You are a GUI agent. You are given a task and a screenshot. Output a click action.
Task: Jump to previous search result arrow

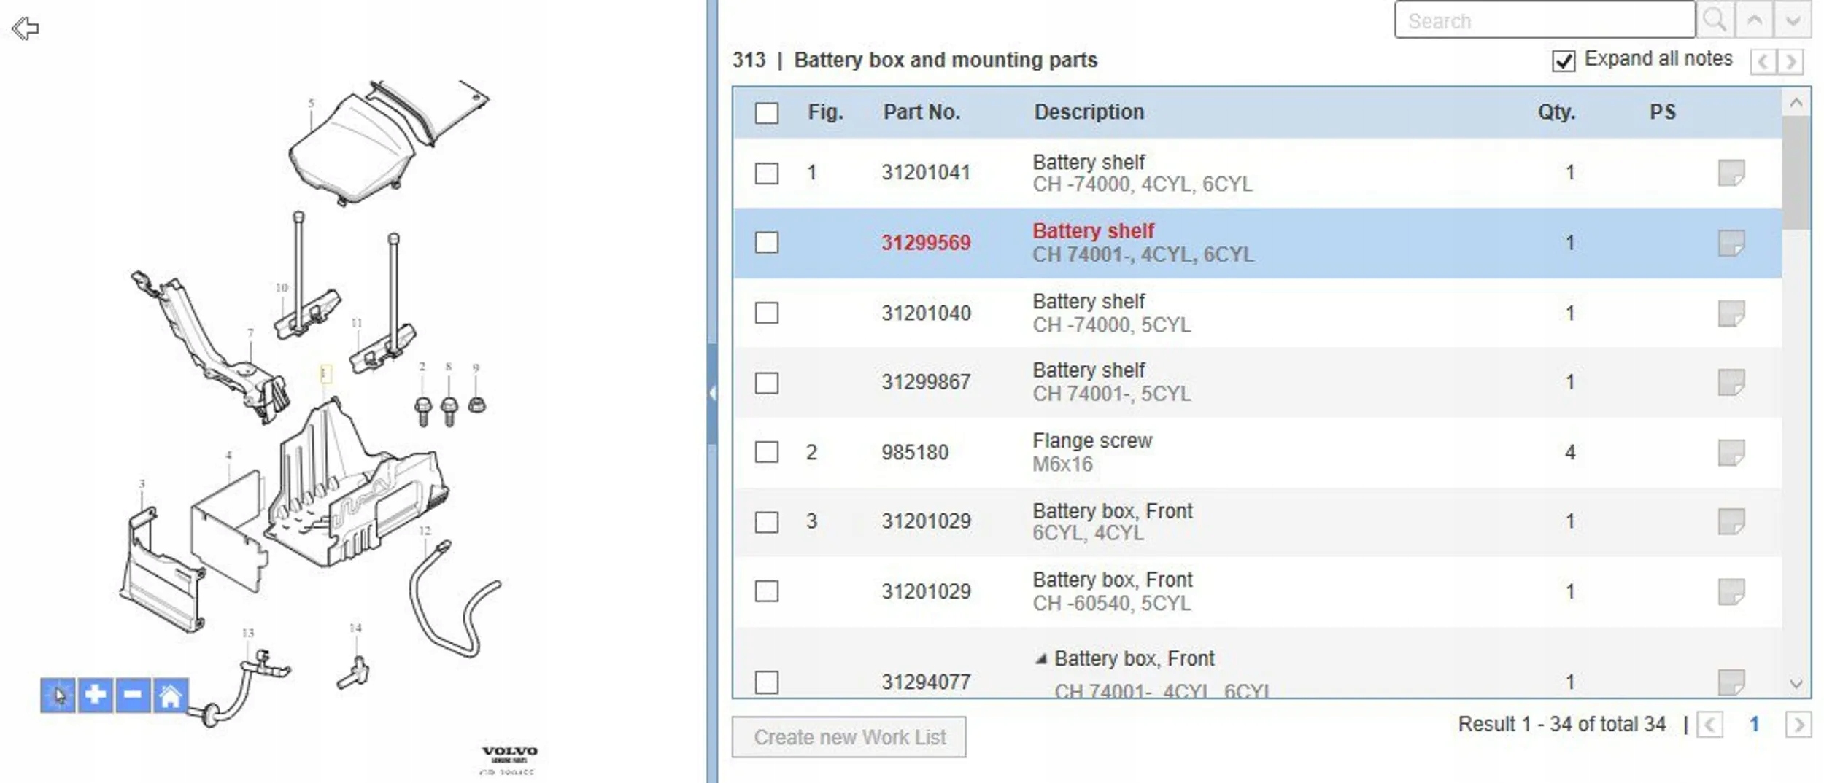(1755, 20)
